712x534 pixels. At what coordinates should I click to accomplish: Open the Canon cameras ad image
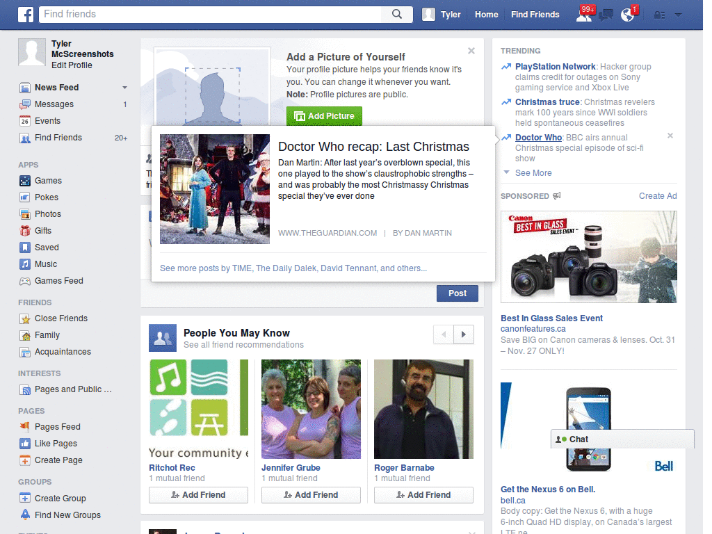(588, 257)
